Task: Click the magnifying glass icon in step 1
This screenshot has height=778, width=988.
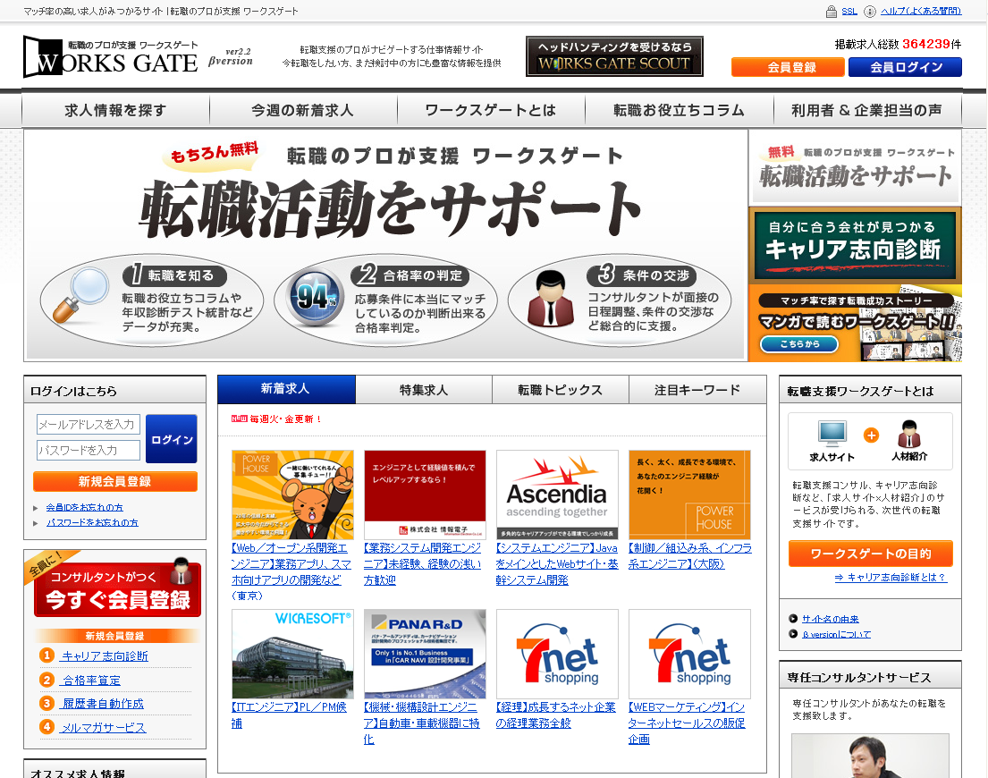Action: (x=80, y=294)
